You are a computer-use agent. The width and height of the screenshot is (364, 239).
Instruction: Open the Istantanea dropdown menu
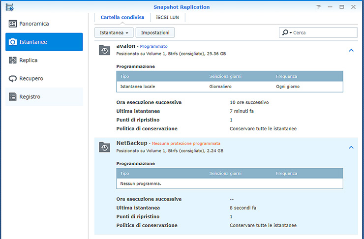(114, 32)
